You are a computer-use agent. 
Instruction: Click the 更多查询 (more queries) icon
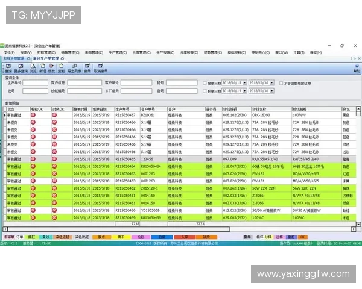tap(22, 68)
